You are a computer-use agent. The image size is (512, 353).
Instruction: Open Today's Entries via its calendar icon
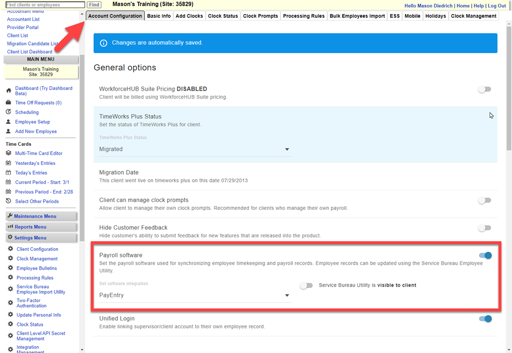click(7, 172)
